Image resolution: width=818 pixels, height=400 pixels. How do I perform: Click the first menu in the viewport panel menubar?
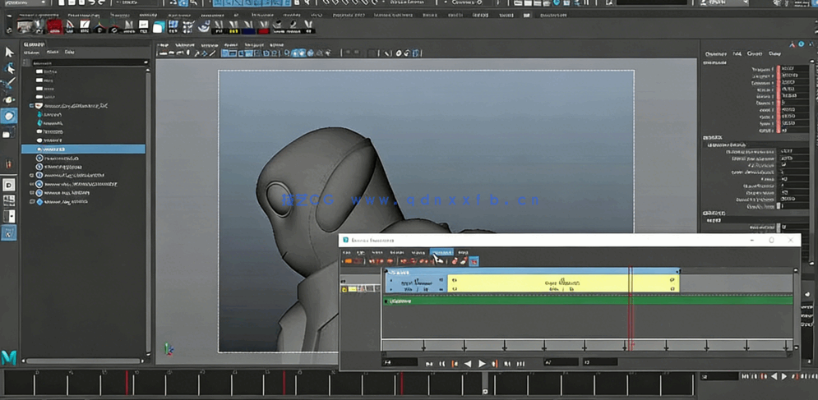coord(163,44)
